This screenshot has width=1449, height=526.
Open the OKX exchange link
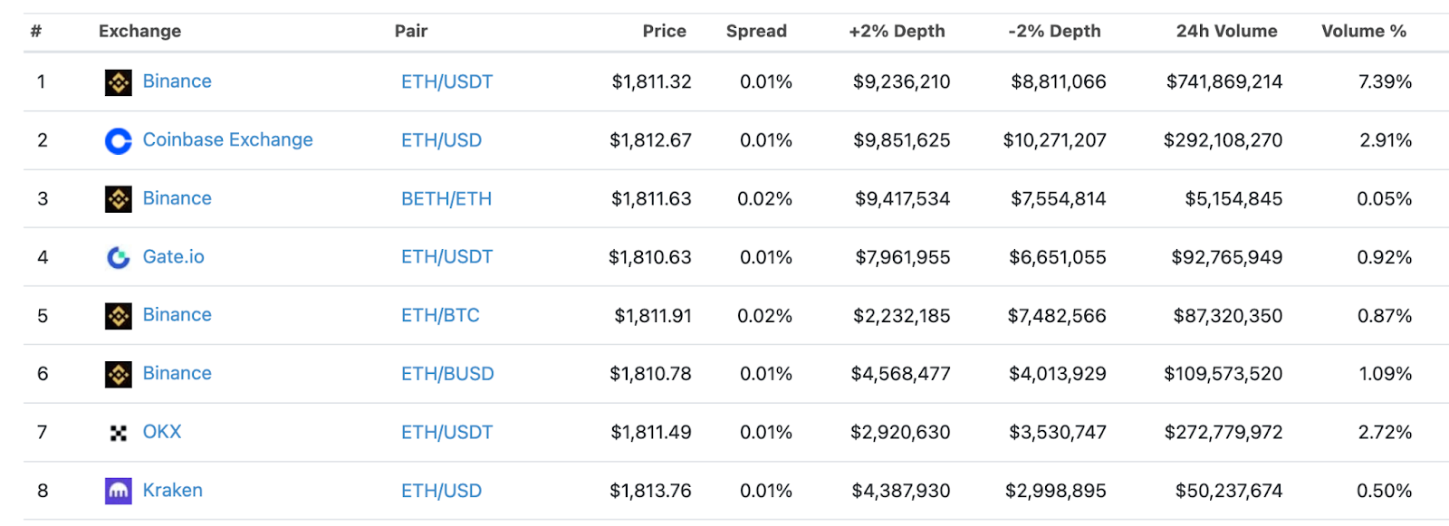(162, 432)
